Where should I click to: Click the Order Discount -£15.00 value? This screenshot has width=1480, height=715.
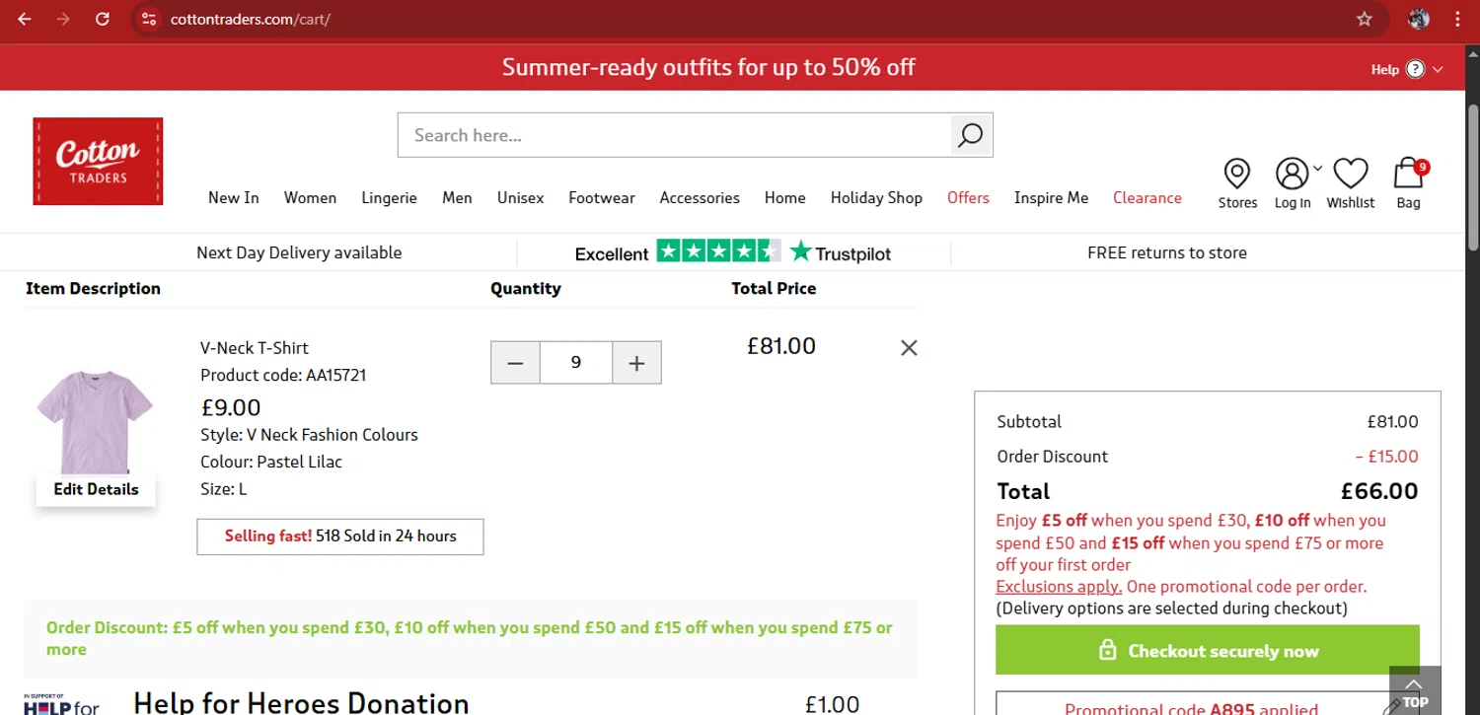tap(1386, 457)
